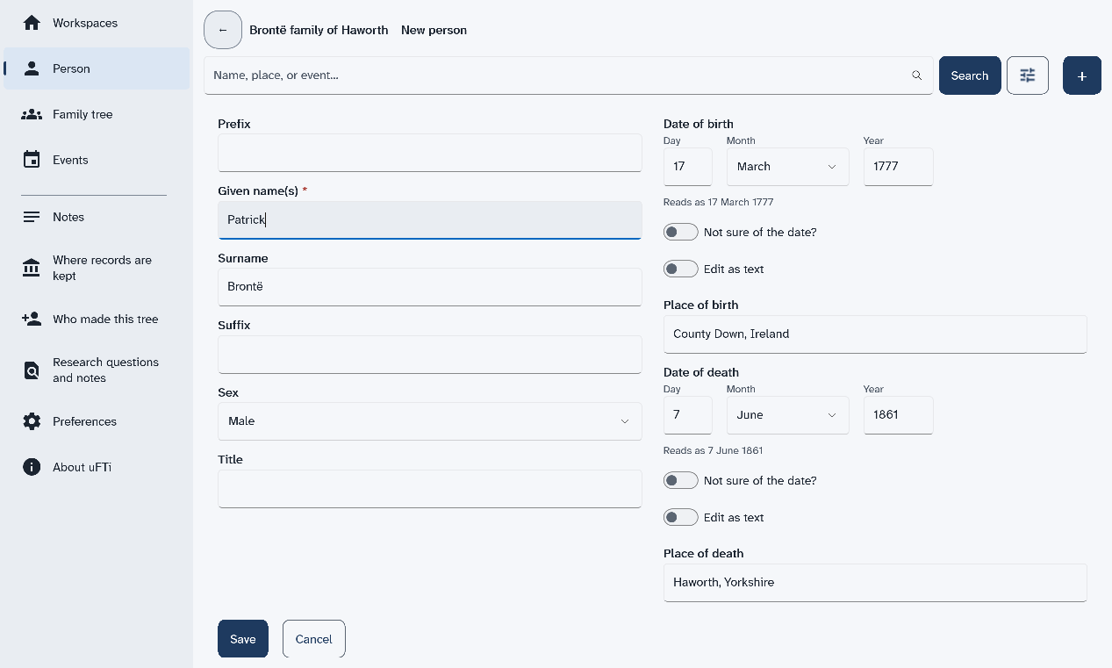Screen dimensions: 1112x668
Task: Click the magnifying glass in search field
Action: pos(917,75)
